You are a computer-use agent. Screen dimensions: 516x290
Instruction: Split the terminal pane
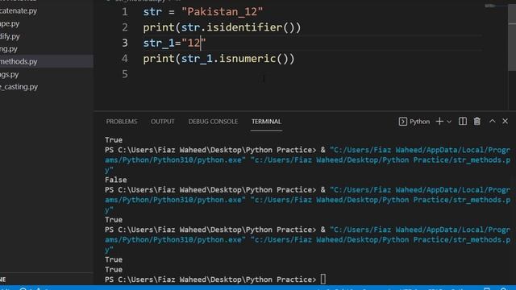pyautogui.click(x=462, y=122)
